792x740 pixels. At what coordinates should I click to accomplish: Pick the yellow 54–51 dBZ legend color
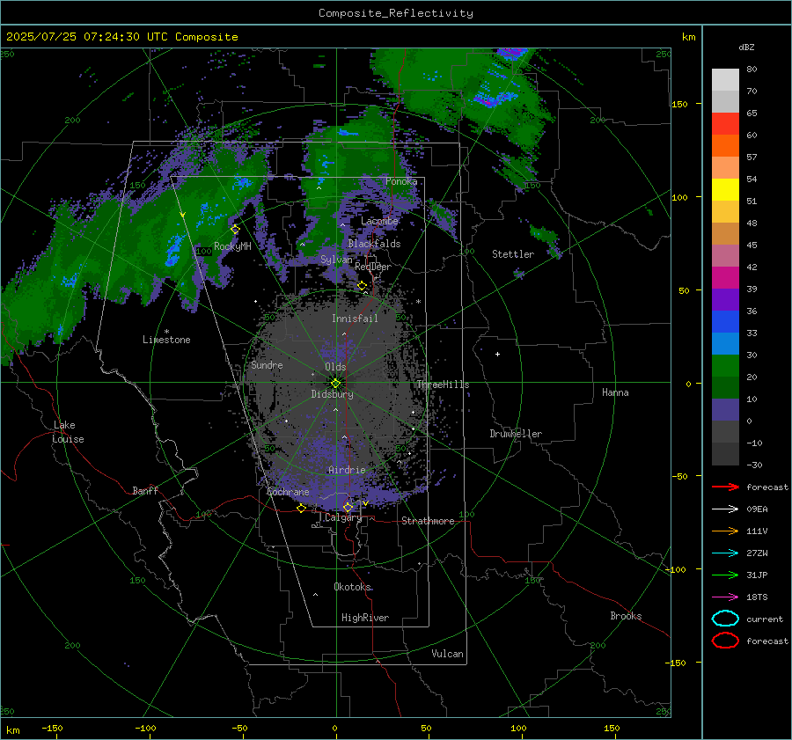tap(725, 190)
